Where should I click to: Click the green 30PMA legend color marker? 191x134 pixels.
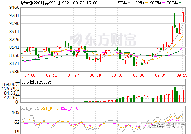(x=180, y=3)
